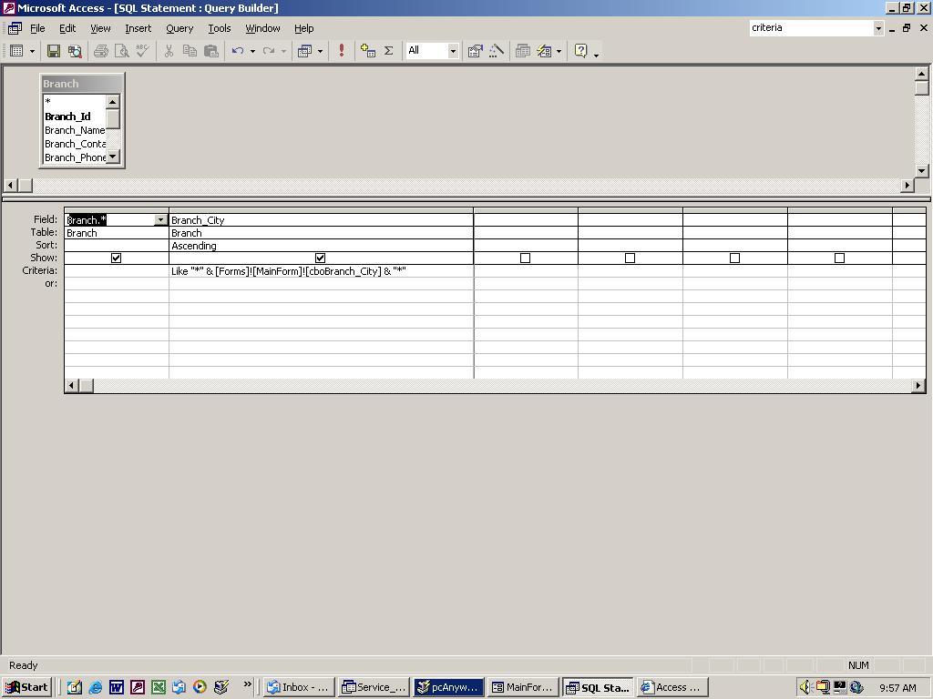Open the Query menu
The height and width of the screenshot is (699, 933).
click(x=179, y=28)
